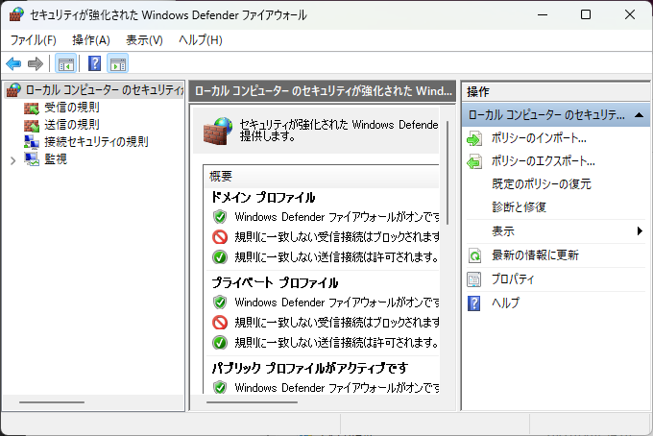Open the ヘルプ(H) menu
Image resolution: width=653 pixels, height=436 pixels.
pyautogui.click(x=201, y=40)
